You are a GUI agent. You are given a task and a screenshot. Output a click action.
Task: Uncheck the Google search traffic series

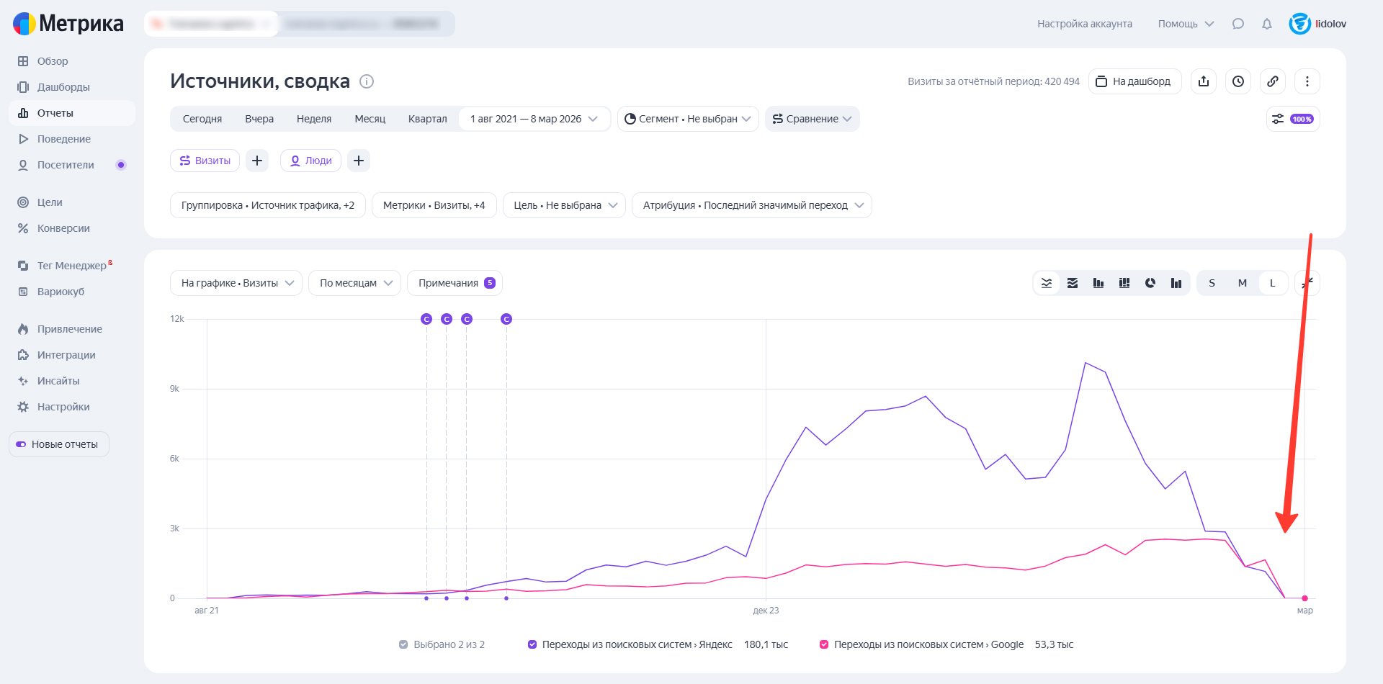[x=824, y=644]
